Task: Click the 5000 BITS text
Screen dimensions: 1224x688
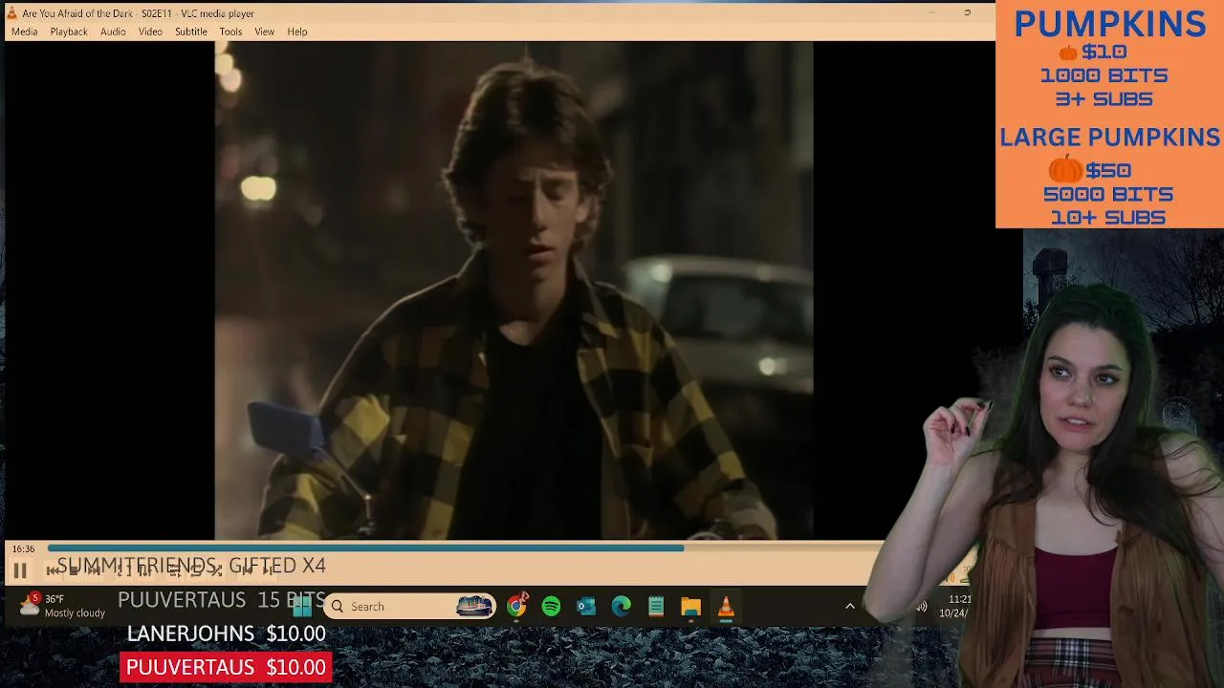Action: (1107, 194)
